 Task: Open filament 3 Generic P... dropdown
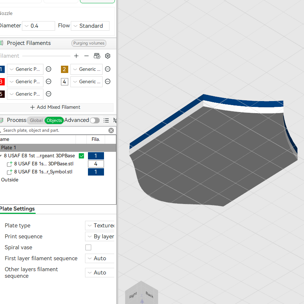25,82
